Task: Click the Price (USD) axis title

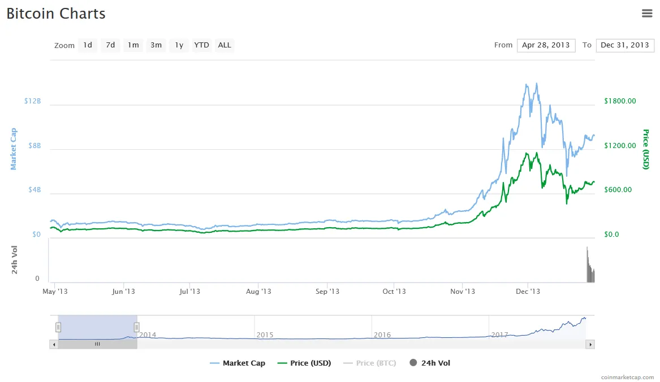Action: (x=646, y=149)
